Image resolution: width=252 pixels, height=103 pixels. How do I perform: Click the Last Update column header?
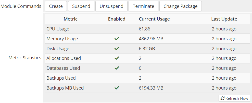point(224,19)
